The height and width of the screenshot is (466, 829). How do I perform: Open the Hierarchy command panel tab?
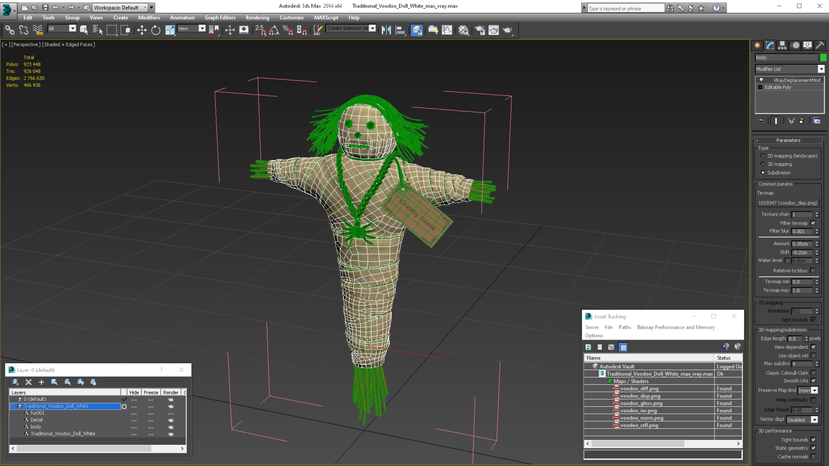782,45
